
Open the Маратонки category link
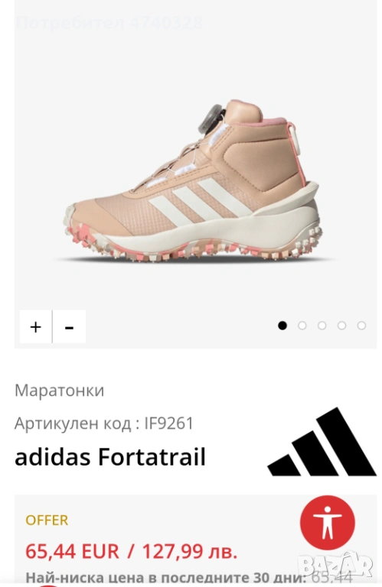pyautogui.click(x=59, y=391)
